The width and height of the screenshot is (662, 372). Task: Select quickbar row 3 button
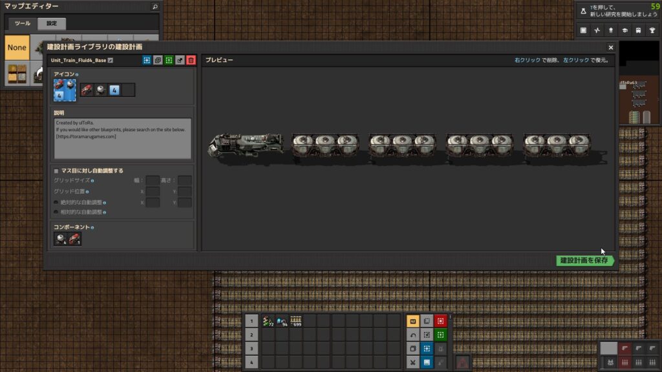click(251, 349)
